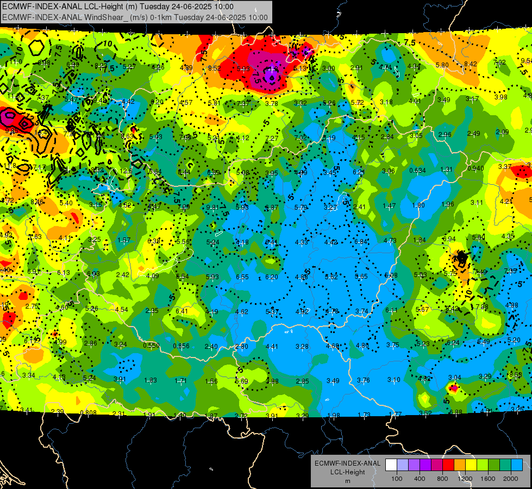Click the white swatch in the LCL-Height legend
Viewport: 532px width, 489px height.
[391, 465]
